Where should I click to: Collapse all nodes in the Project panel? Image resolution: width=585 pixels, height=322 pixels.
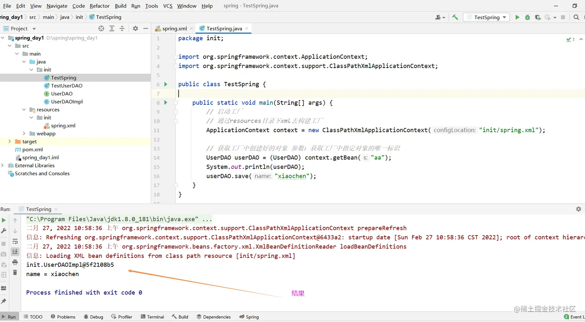(122, 28)
